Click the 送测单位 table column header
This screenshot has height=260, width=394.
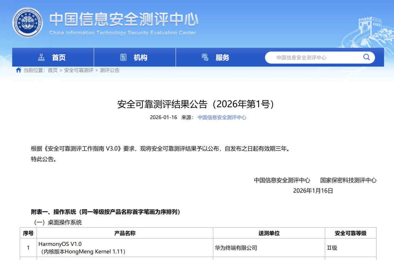269,233
